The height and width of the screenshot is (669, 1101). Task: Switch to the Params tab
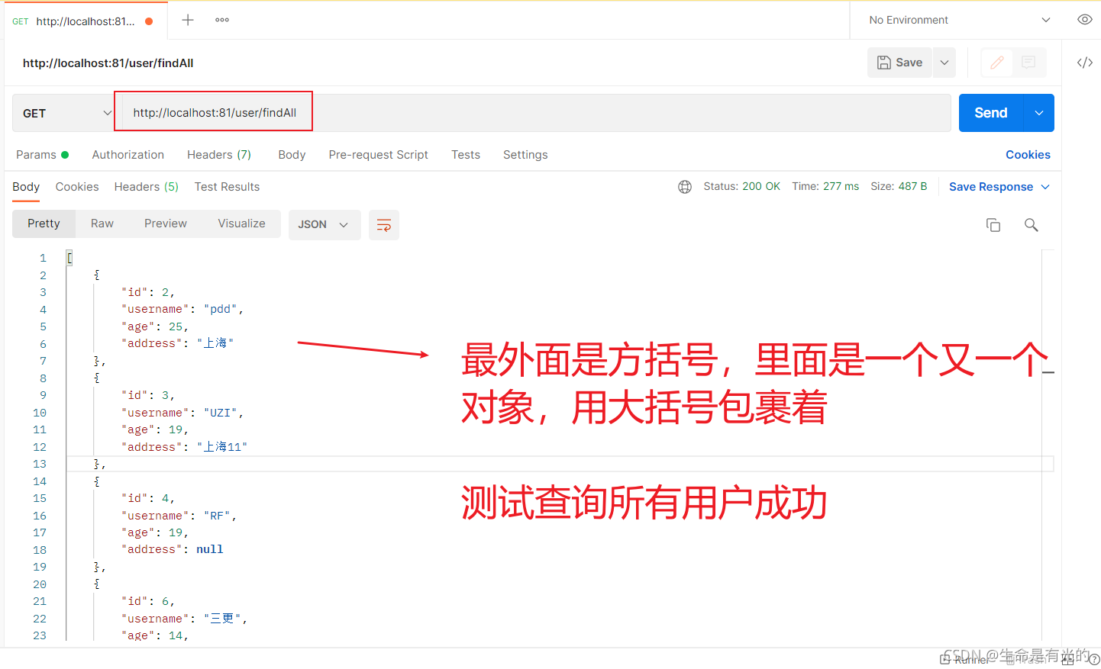42,155
